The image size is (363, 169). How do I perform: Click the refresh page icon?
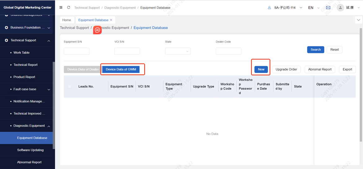tap(69, 7)
